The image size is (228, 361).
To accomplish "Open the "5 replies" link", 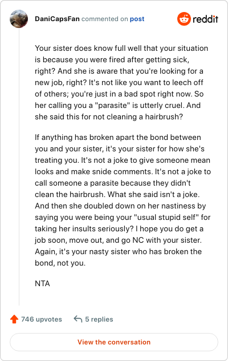I will [x=99, y=319].
